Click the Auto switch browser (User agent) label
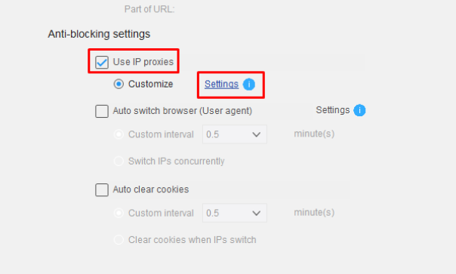This screenshot has height=274, width=456. (x=183, y=111)
